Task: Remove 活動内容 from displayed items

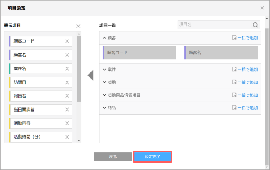Action: [67, 123]
